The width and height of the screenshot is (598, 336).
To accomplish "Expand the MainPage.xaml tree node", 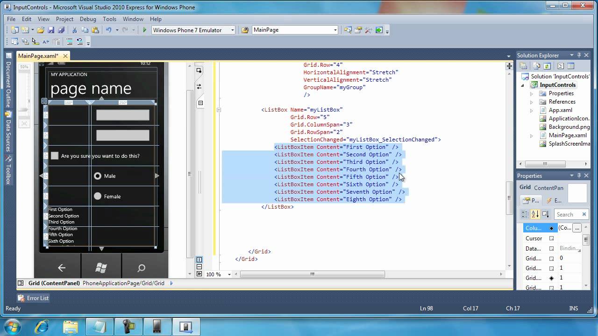I will [531, 135].
